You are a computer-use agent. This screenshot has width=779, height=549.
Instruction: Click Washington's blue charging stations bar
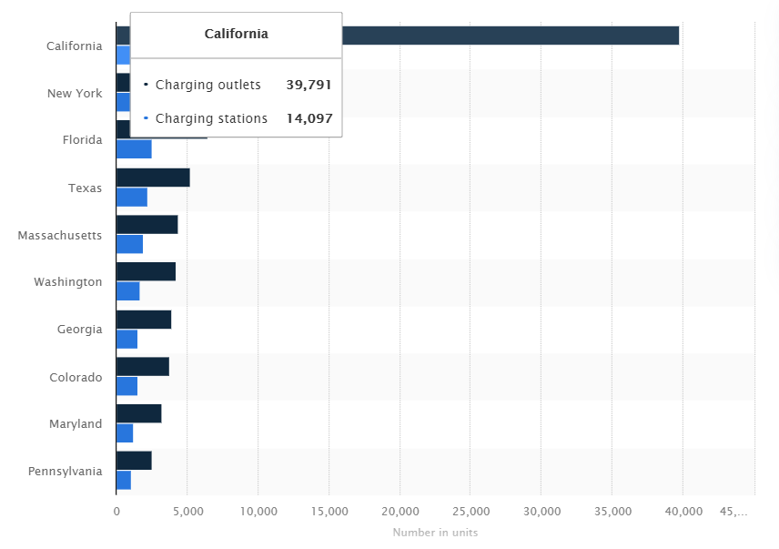[128, 291]
